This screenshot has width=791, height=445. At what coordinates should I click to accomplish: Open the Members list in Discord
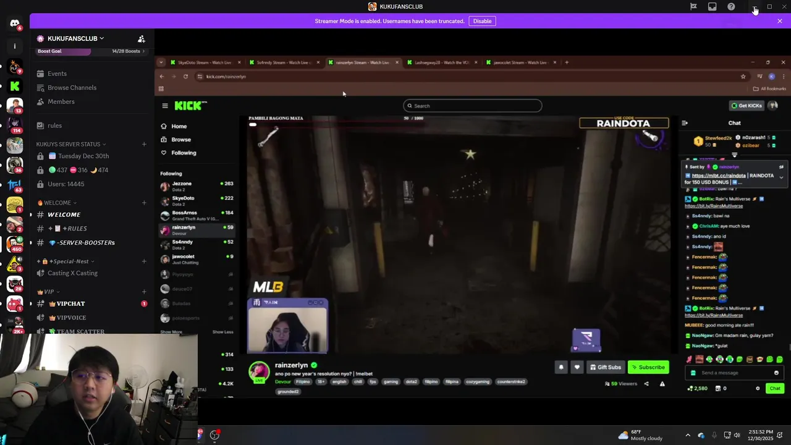(x=61, y=101)
